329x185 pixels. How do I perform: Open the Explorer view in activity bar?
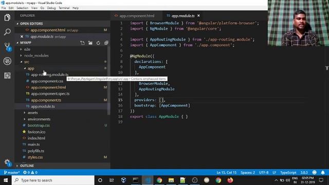point(7,17)
